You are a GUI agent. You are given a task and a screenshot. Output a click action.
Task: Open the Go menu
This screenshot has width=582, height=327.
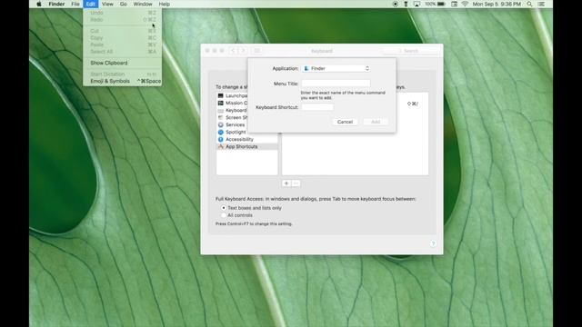pyautogui.click(x=124, y=4)
